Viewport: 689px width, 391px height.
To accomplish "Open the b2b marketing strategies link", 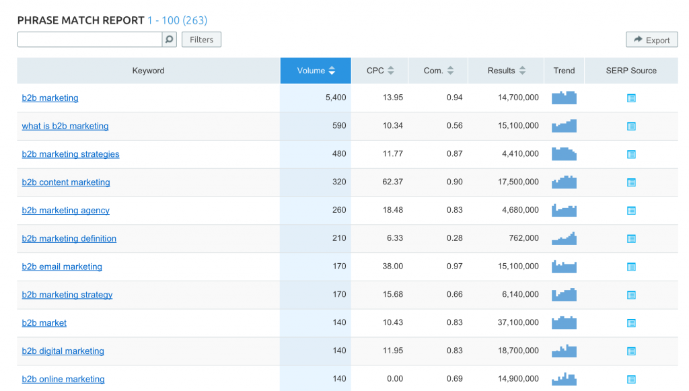I will (71, 154).
